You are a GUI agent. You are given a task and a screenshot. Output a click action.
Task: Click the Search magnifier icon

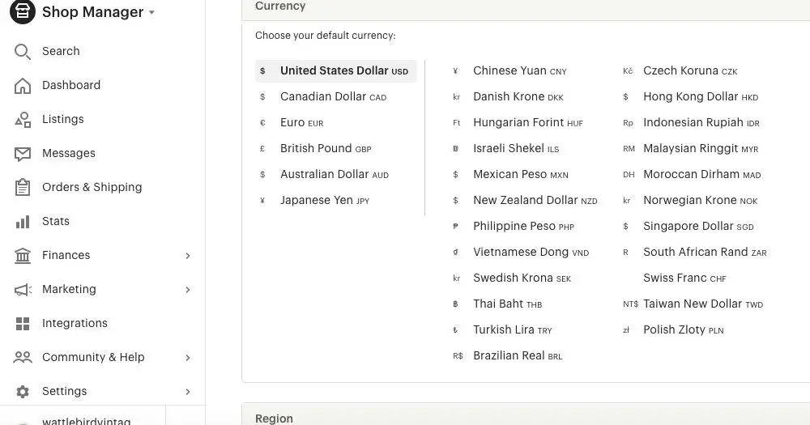tap(23, 52)
